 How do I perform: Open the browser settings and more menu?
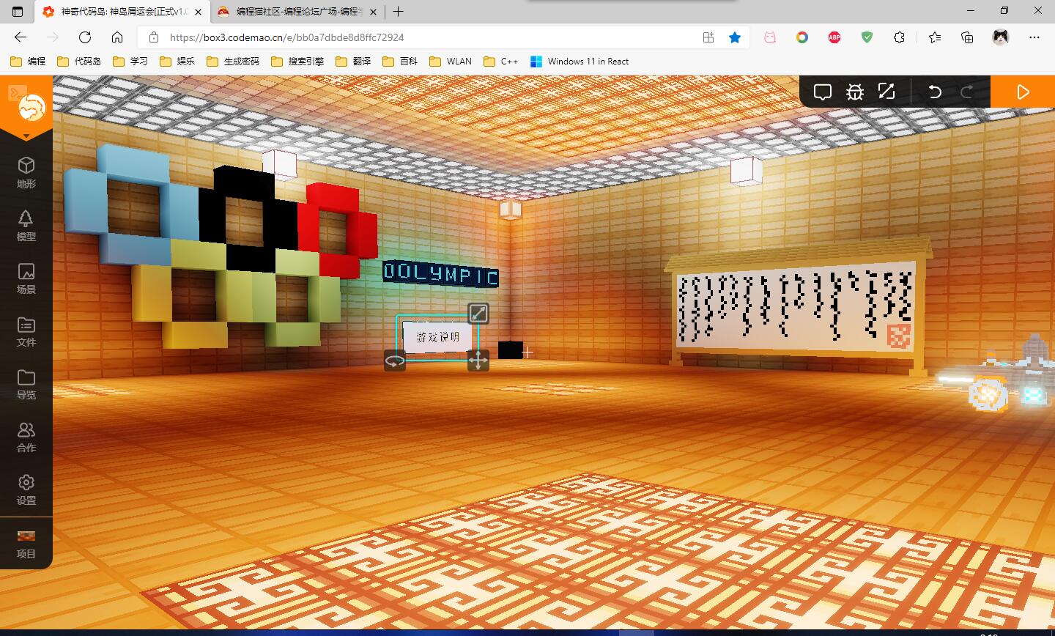pyautogui.click(x=1034, y=37)
